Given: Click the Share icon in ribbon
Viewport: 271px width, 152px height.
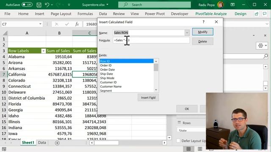Looking at the screenshot, I should tap(257, 14).
